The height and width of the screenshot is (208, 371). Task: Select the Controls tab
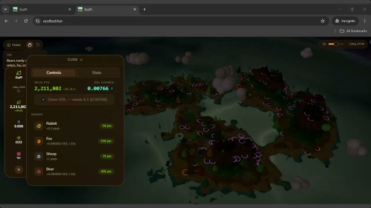(x=54, y=73)
